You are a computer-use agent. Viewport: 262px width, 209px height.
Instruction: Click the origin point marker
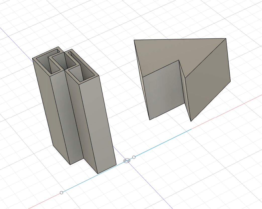(127, 161)
